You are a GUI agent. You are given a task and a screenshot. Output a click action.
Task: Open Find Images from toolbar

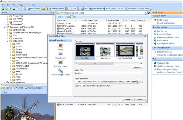[x=34, y=9]
